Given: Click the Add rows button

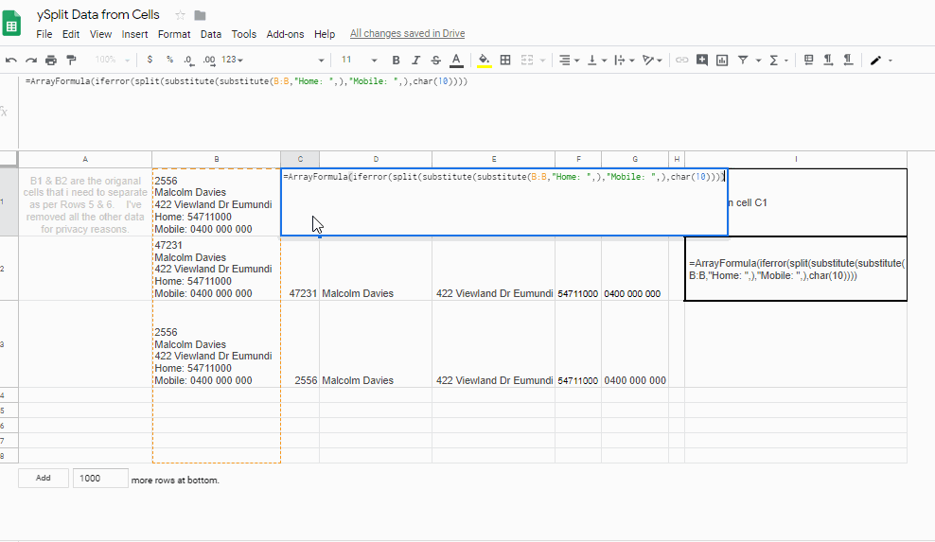Looking at the screenshot, I should [x=43, y=479].
